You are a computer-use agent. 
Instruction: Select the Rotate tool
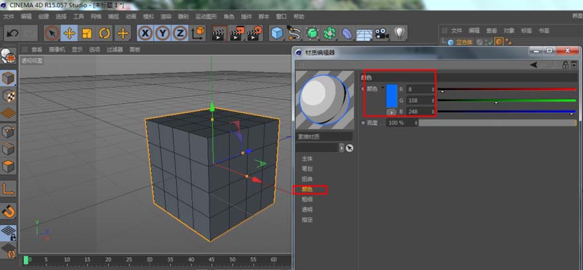105,33
